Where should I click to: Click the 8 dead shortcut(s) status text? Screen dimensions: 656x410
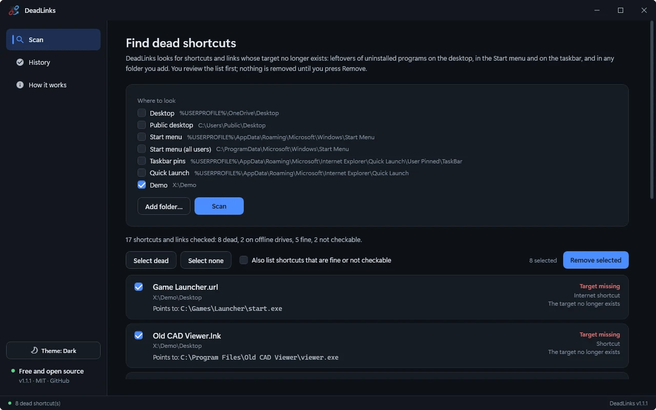[38, 403]
